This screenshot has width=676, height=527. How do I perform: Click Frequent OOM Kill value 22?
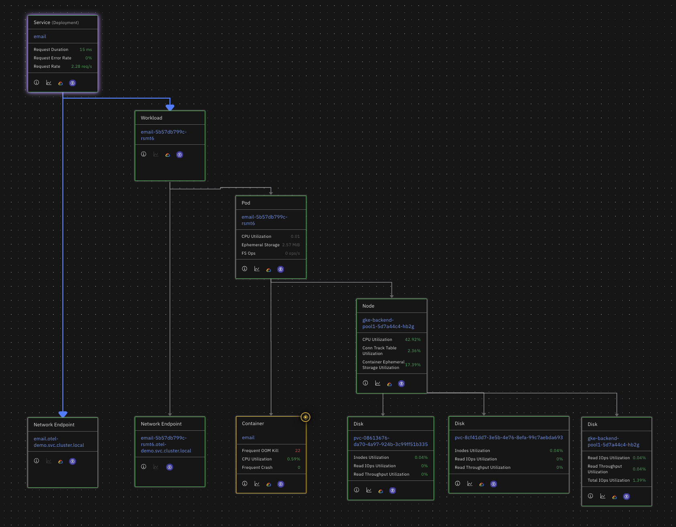click(x=298, y=451)
